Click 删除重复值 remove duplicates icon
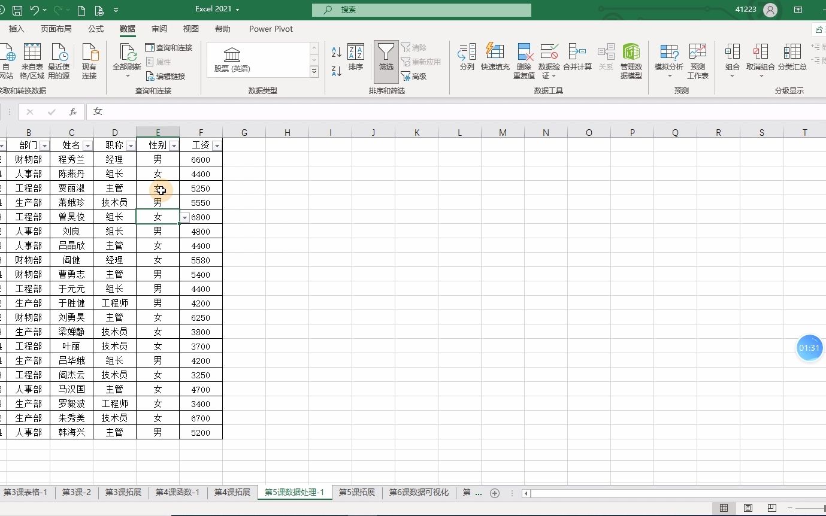 click(524, 62)
